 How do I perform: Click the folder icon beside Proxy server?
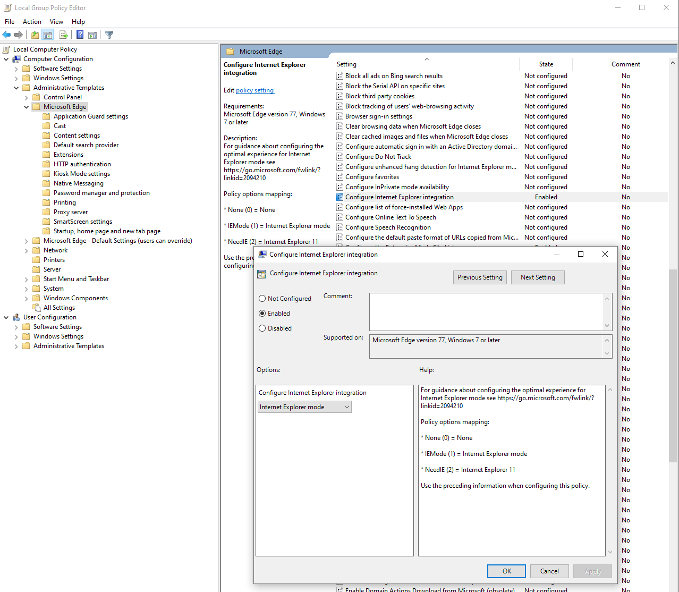click(x=47, y=212)
